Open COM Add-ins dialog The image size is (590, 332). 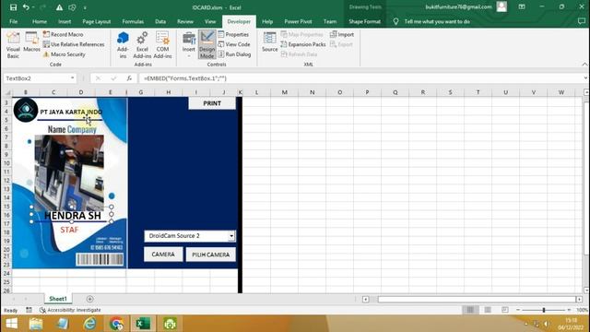click(162, 45)
